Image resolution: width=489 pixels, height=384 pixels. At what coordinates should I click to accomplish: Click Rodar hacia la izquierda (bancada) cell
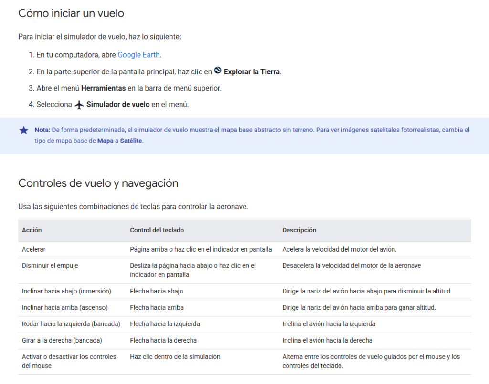coord(71,324)
